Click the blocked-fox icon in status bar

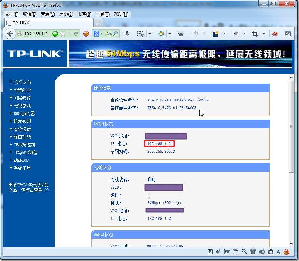tap(287, 252)
